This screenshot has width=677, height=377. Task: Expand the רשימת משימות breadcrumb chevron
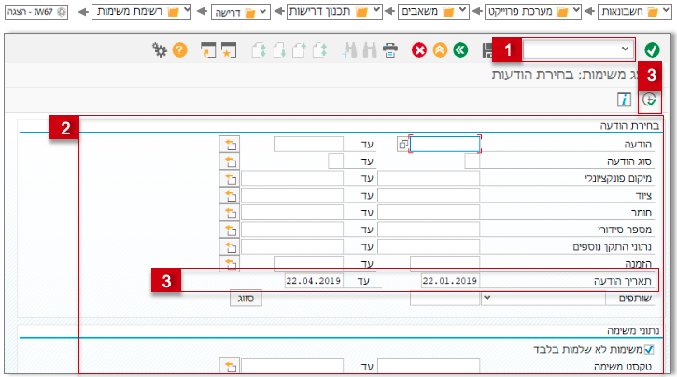point(187,10)
